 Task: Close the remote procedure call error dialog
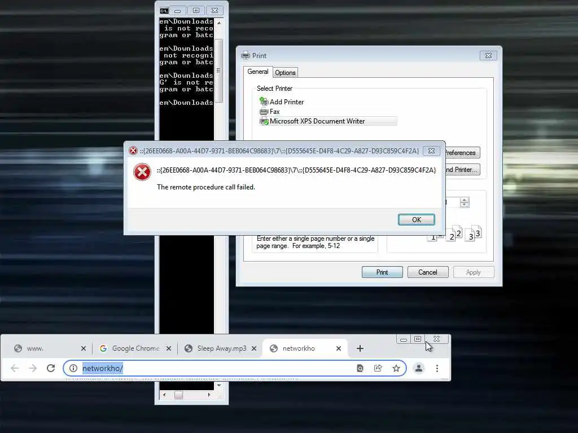[x=431, y=151]
